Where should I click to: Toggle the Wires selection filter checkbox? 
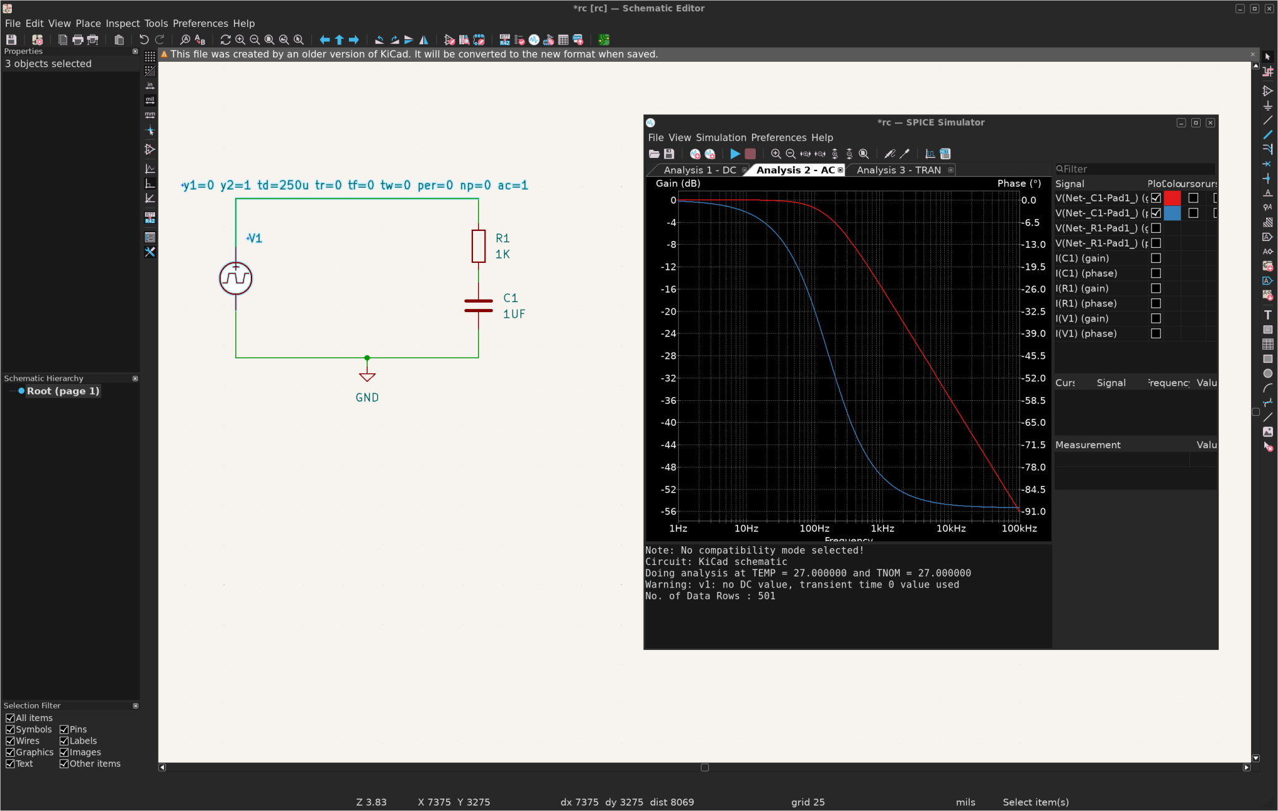tap(10, 740)
